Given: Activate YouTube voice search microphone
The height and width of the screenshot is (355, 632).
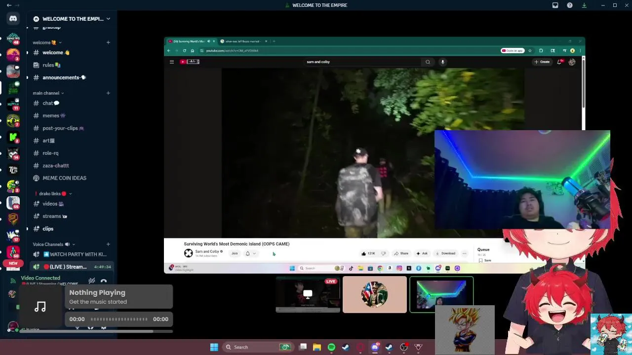Looking at the screenshot, I should pos(442,62).
